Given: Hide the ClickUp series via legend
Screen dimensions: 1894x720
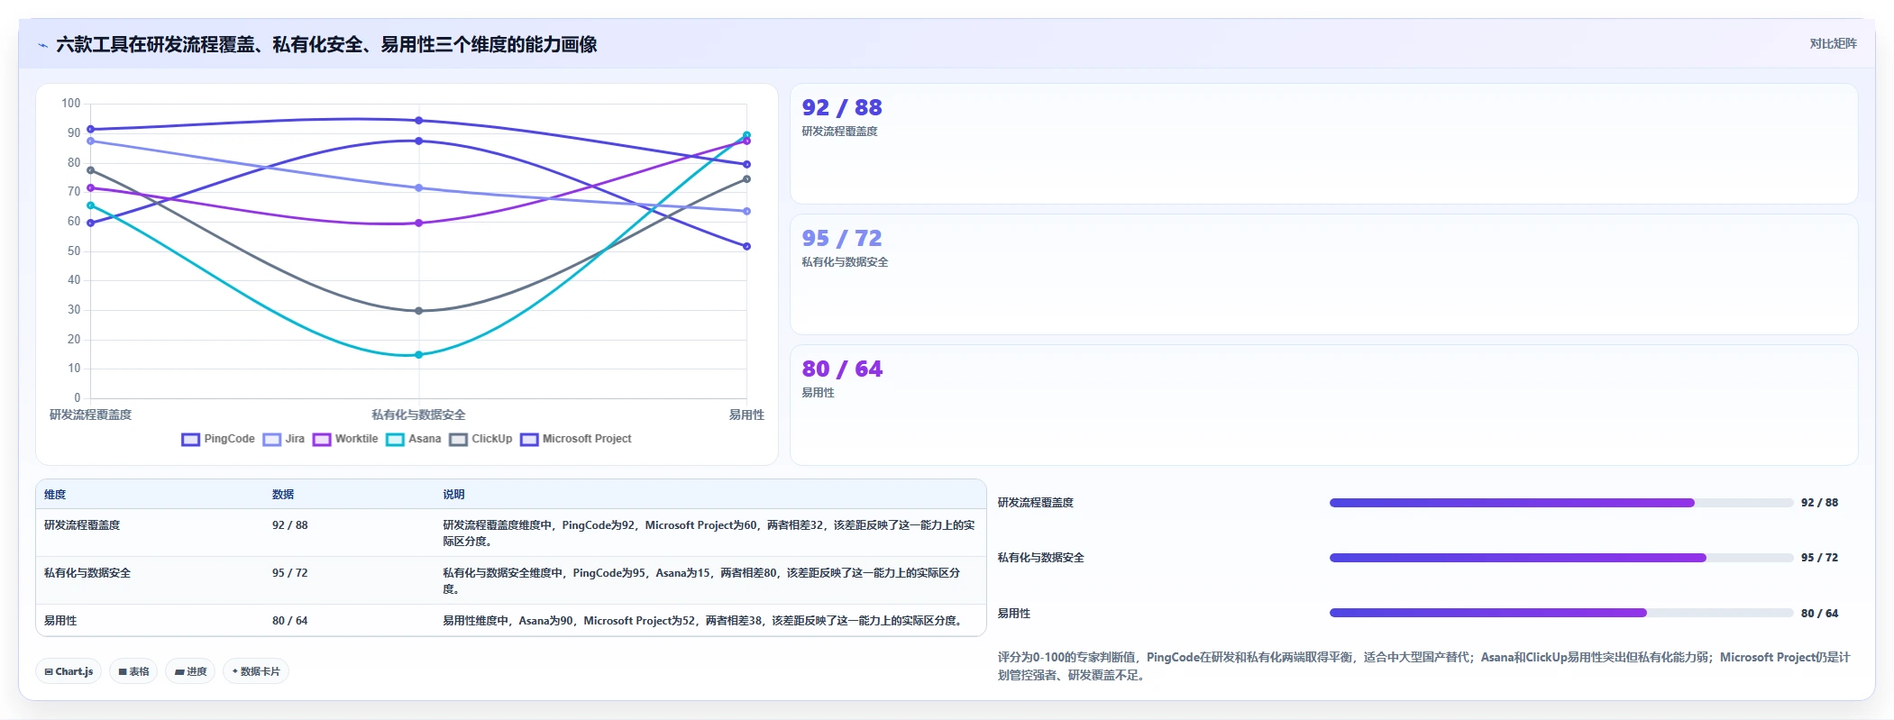Looking at the screenshot, I should coord(480,439).
